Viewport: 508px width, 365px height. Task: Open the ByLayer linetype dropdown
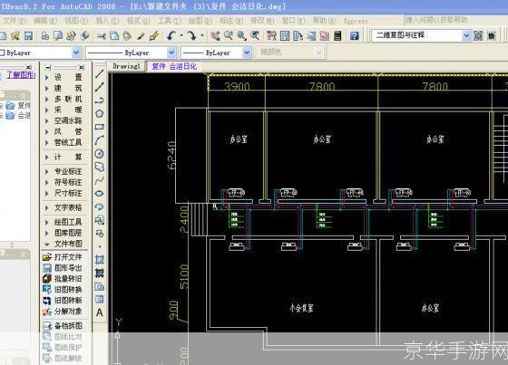(131, 53)
